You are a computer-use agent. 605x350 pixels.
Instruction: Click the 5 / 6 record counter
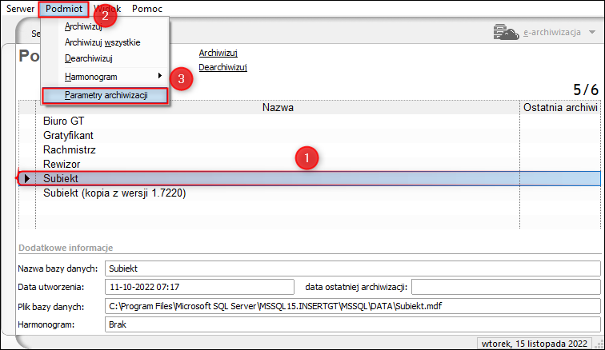(586, 89)
